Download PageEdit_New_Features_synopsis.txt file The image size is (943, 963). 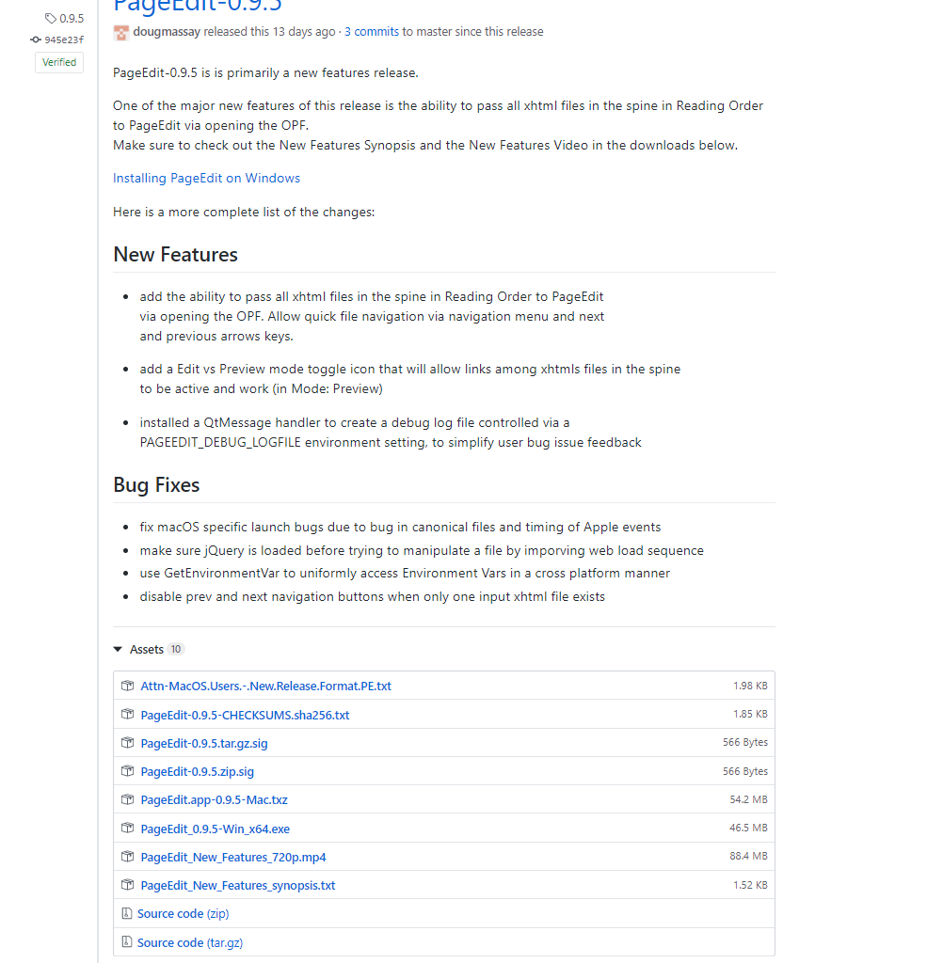pos(237,885)
